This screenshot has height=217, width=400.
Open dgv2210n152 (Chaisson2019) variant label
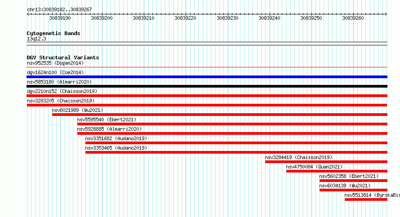pos(62,91)
